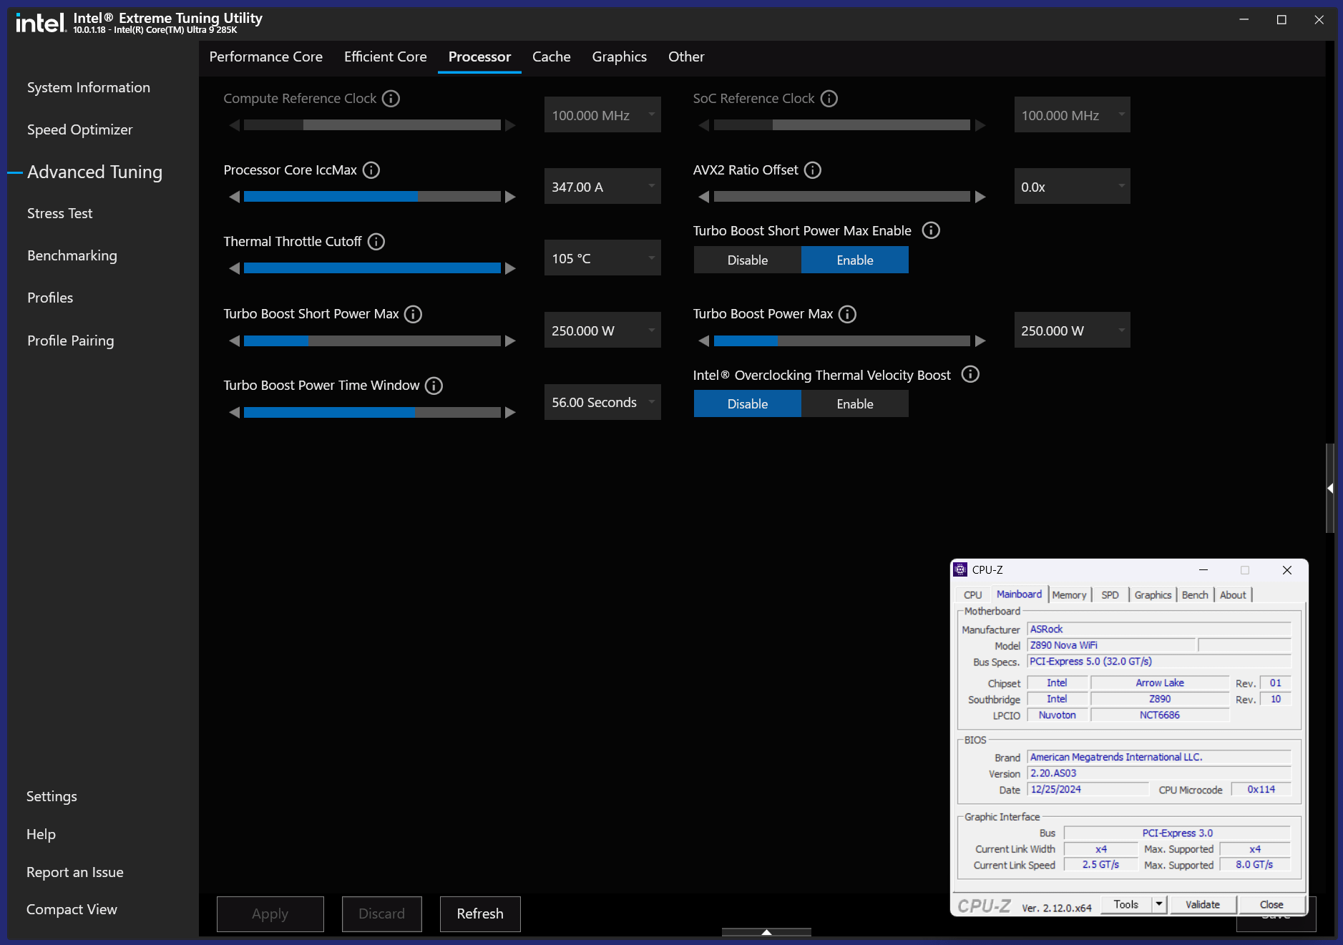Show info for Turbo Boost Short Power Max Enable
Screen dimensions: 1343x945
point(931,230)
